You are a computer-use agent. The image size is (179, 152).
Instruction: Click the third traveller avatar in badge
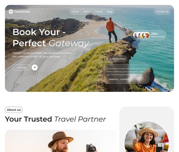(143, 35)
